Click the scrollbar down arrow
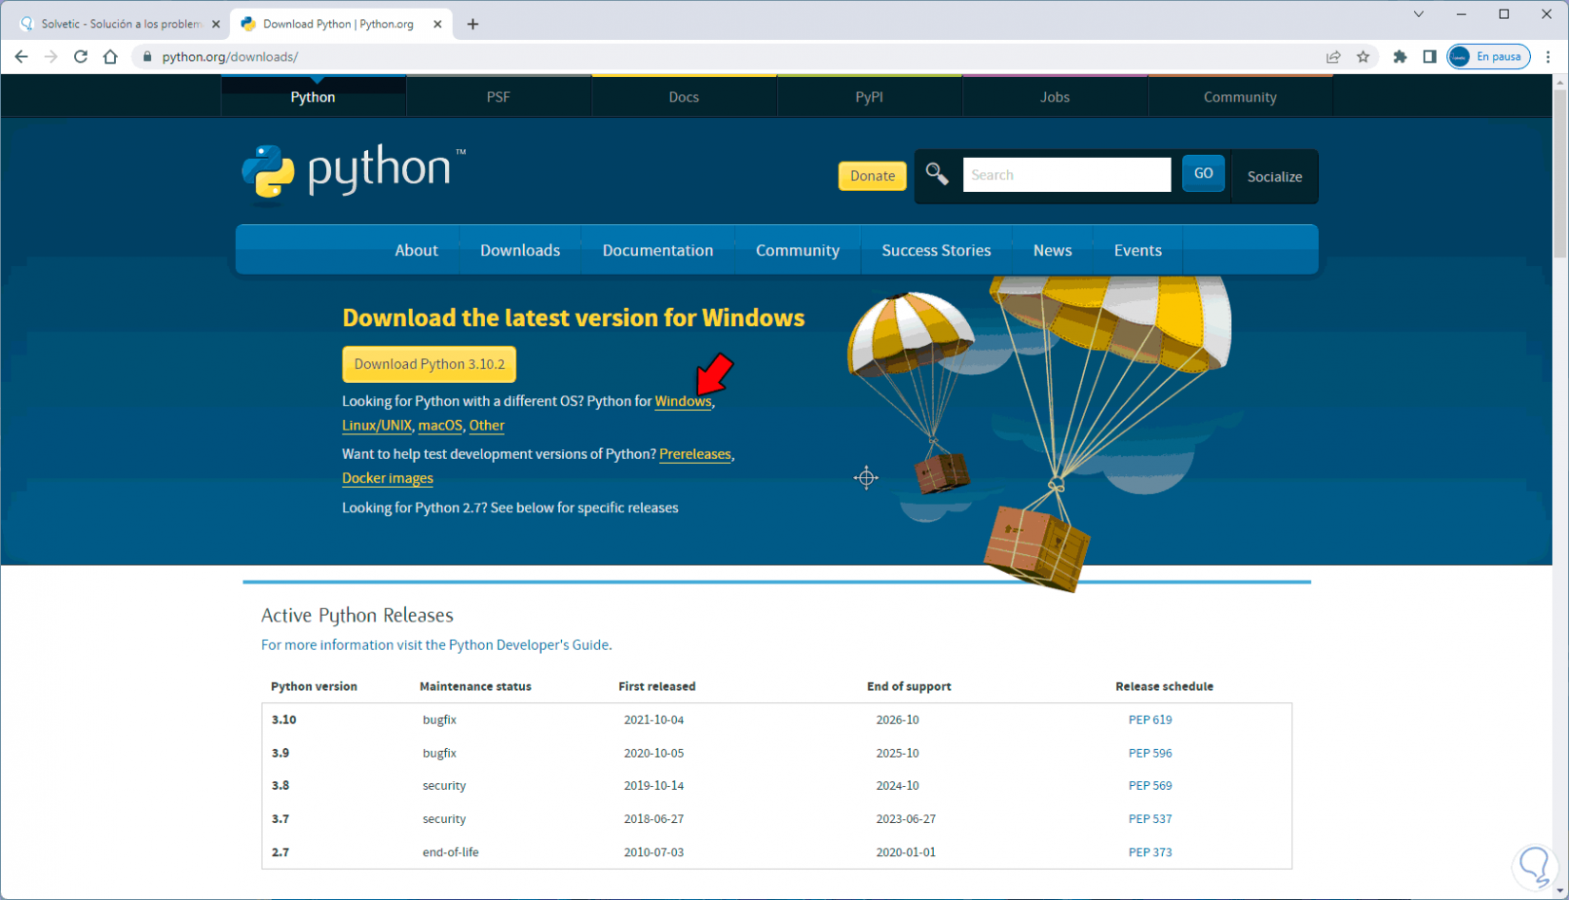Viewport: 1569px width, 900px height. 1560,891
